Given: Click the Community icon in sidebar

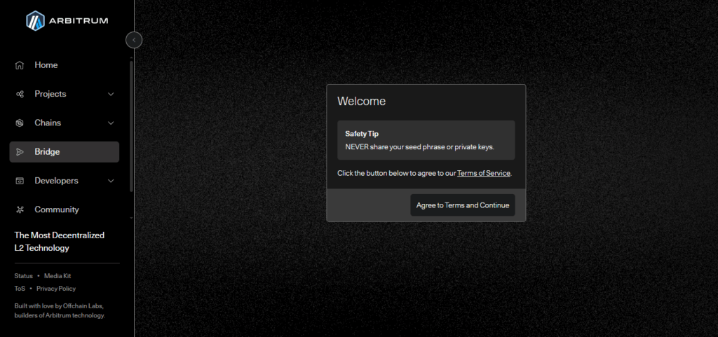Looking at the screenshot, I should (x=20, y=209).
